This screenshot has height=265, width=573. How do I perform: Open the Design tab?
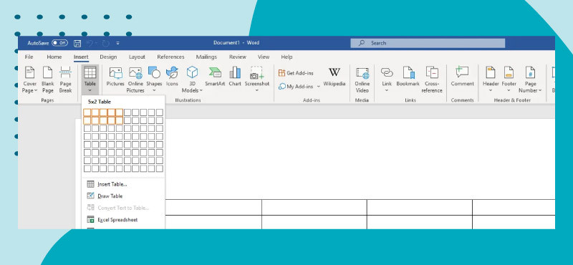[108, 57]
